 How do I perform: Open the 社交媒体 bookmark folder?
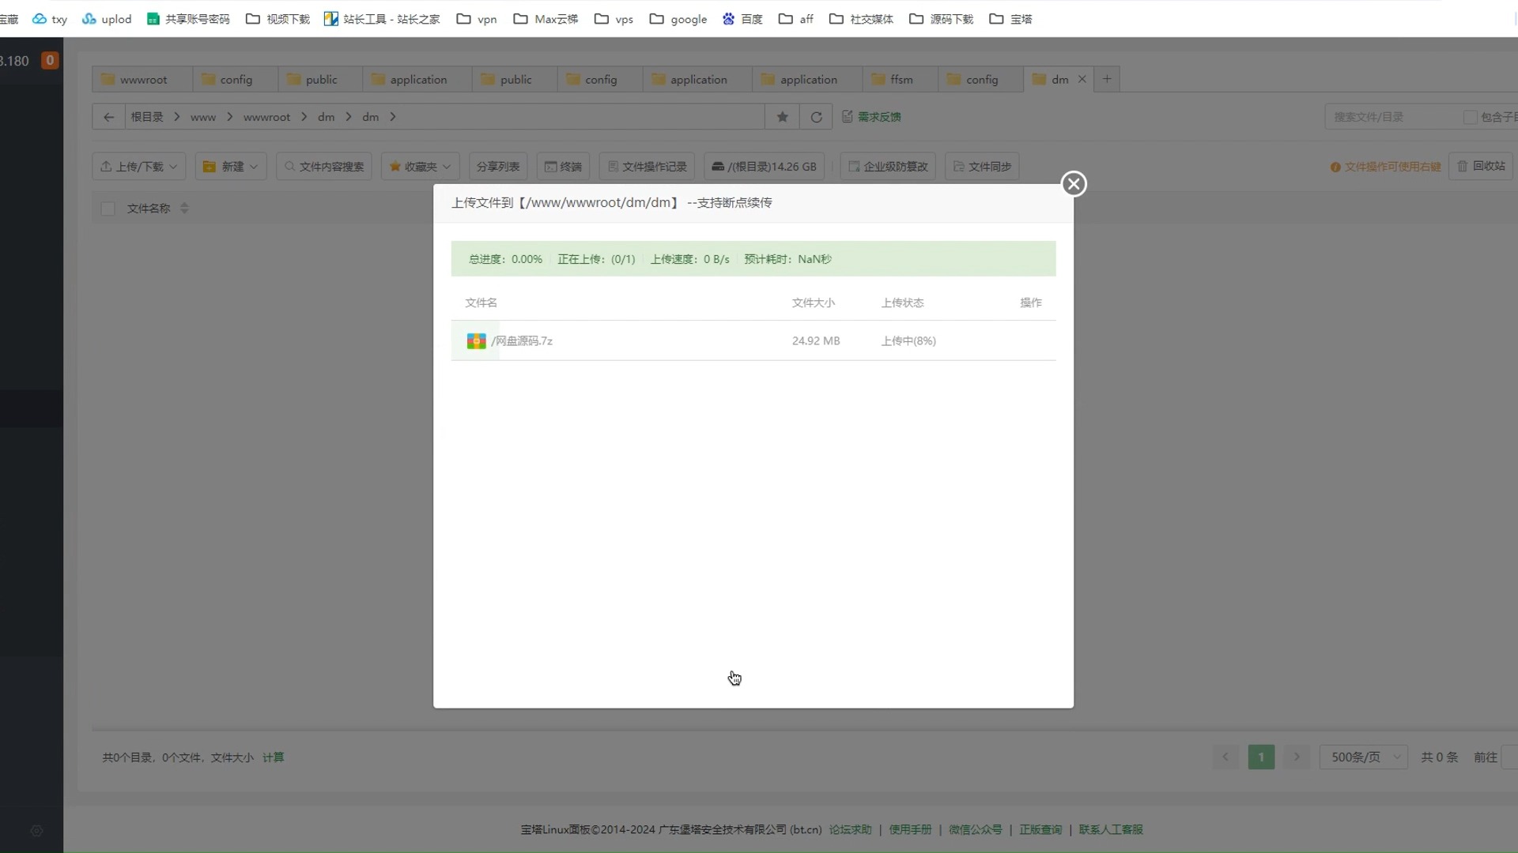click(861, 19)
